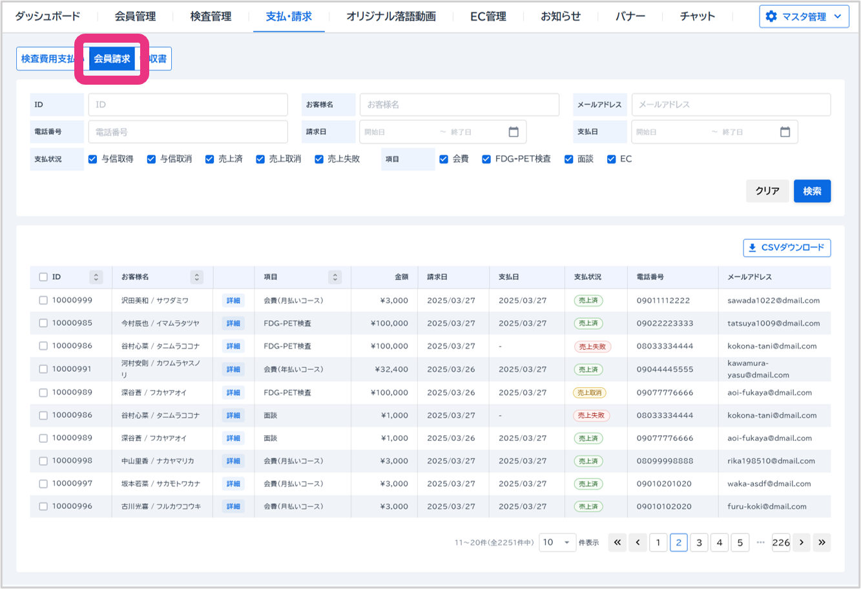Go to the first page arrow
861x589 pixels.
[x=617, y=542]
